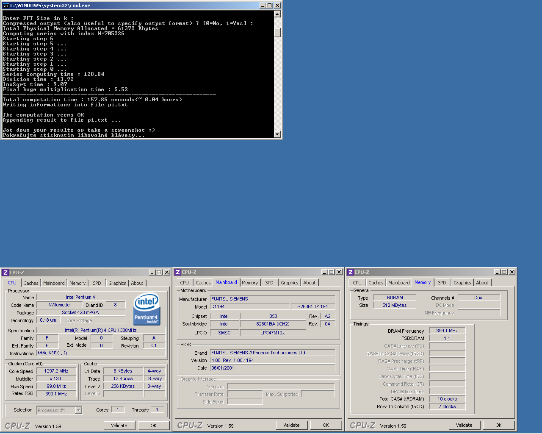
Task: Open Caches tab in the Memory CPU-Z window
Action: point(376,283)
